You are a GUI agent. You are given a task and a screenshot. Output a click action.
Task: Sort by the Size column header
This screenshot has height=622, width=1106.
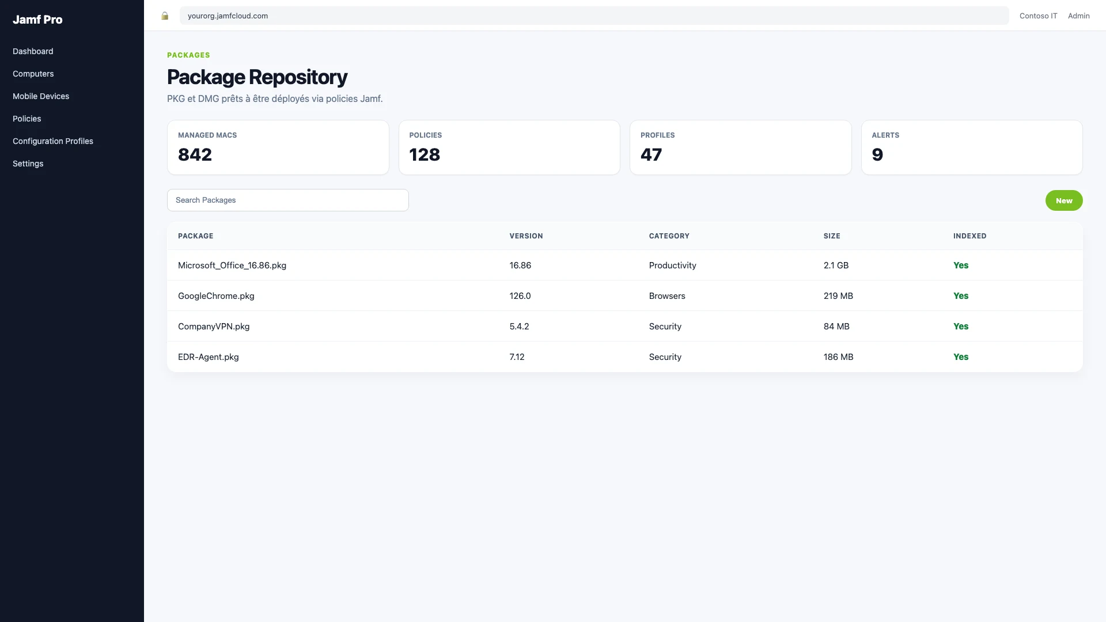click(x=832, y=236)
